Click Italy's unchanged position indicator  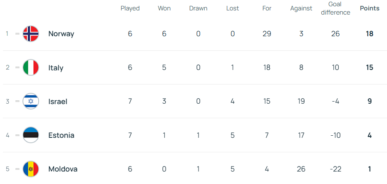point(17,67)
